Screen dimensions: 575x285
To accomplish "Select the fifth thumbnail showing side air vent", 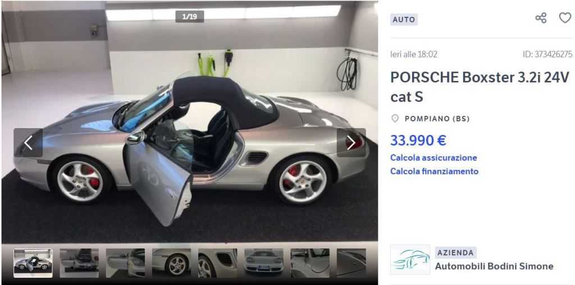I will tap(218, 263).
